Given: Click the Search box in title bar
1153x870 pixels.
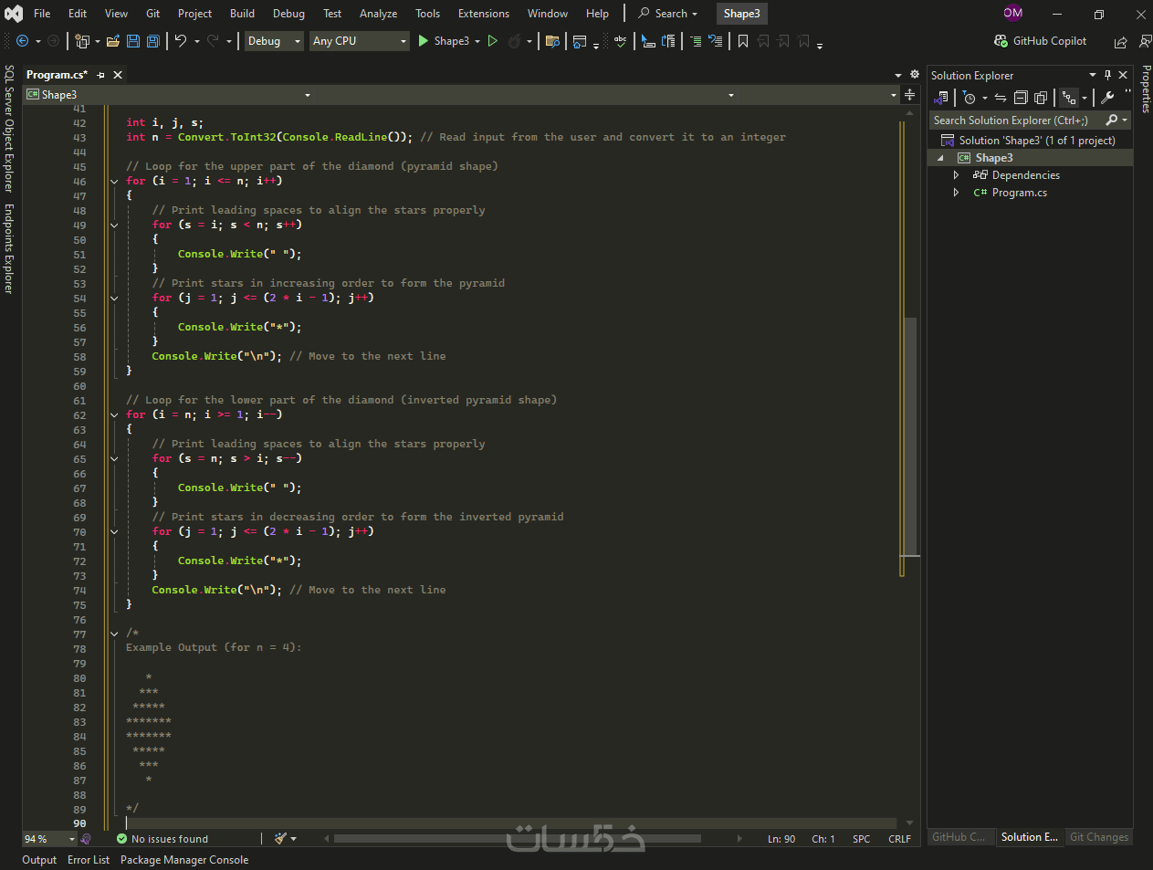Looking at the screenshot, I should [668, 14].
